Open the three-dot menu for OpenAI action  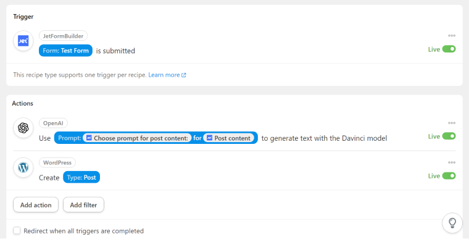coord(452,123)
